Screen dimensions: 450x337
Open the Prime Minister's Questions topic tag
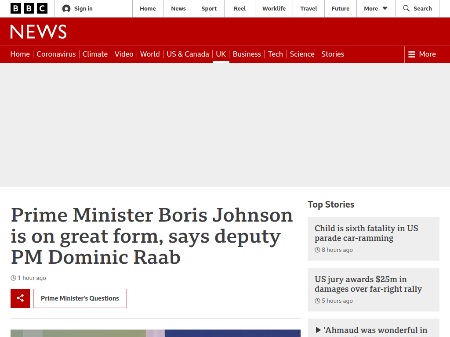pyautogui.click(x=80, y=298)
